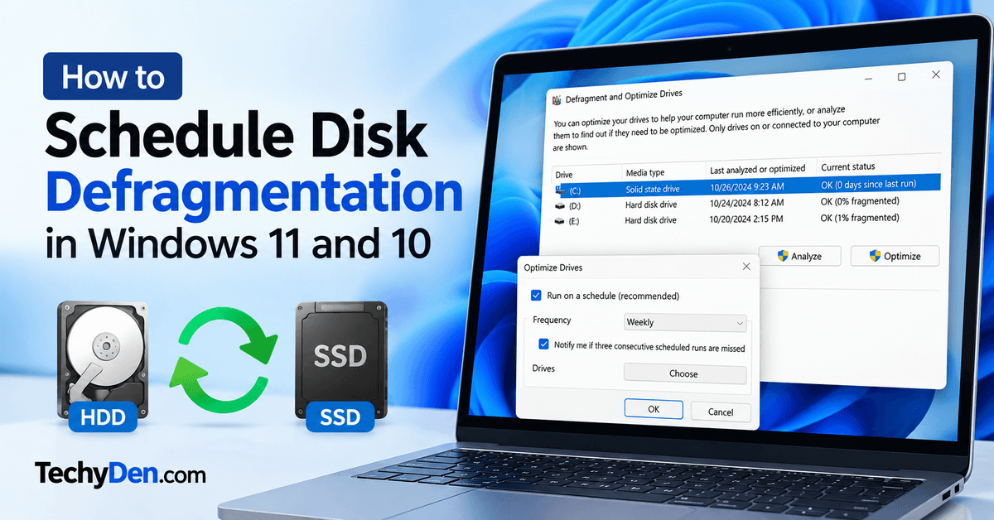994x520 pixels.
Task: Click the TechyDen.com logo
Action: pos(120,474)
